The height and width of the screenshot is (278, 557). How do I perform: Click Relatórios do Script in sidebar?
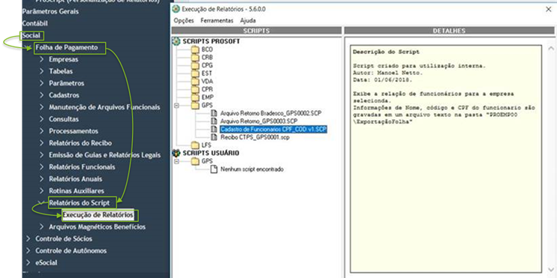pyautogui.click(x=80, y=203)
